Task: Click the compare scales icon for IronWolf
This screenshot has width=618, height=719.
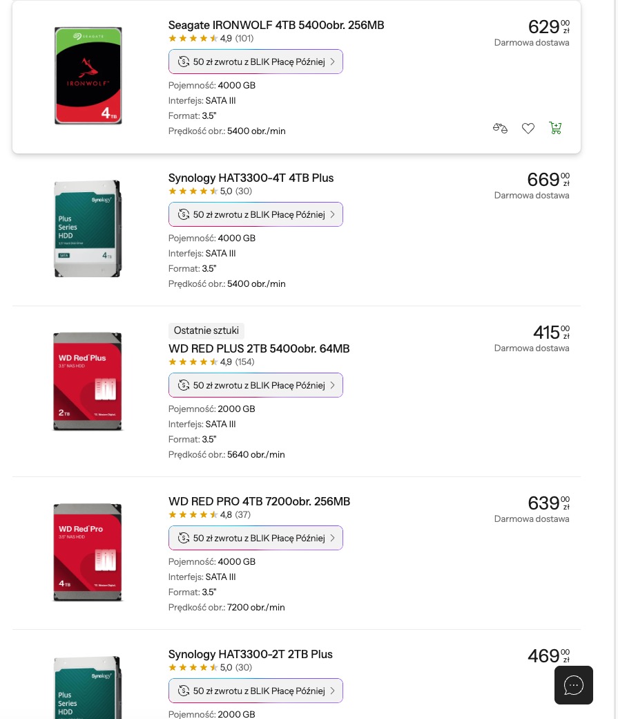Action: coord(500,128)
